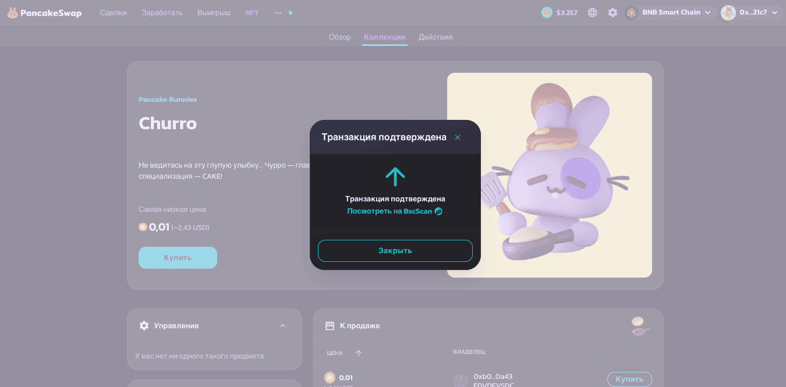Click the BNB icon beside lowest price

click(143, 227)
